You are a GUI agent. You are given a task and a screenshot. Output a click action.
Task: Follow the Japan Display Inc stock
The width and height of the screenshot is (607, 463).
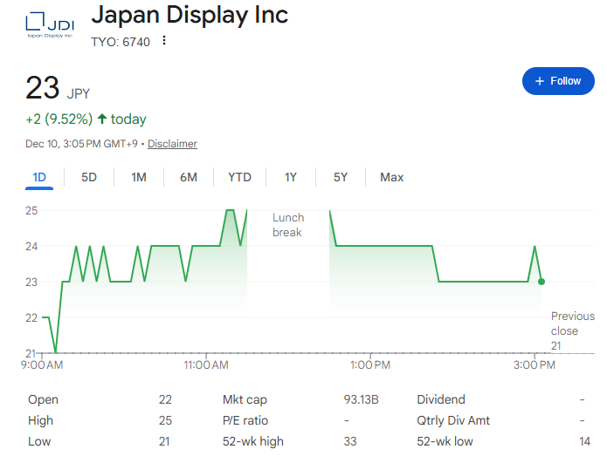[x=557, y=81]
